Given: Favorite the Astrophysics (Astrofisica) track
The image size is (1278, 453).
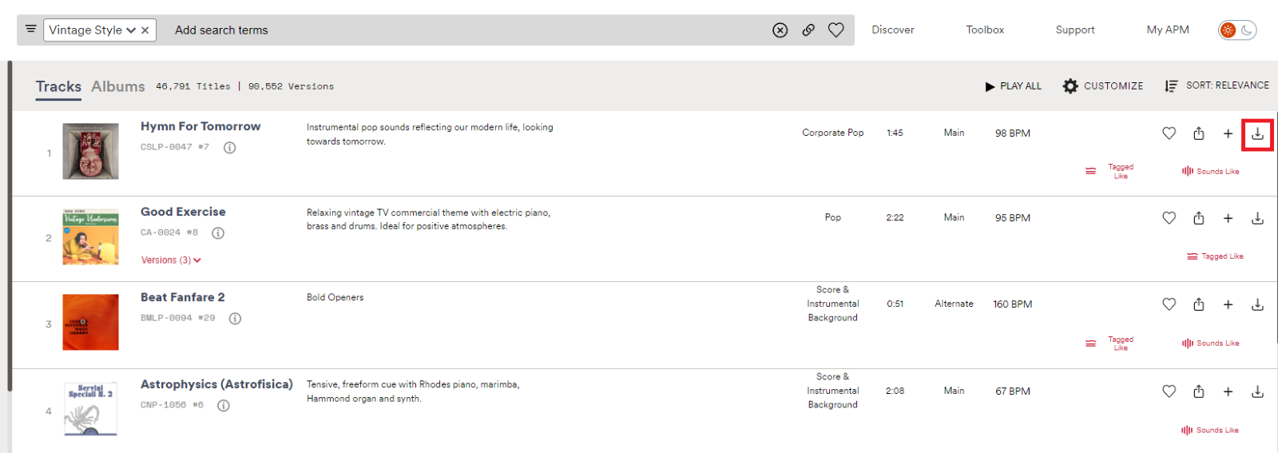Looking at the screenshot, I should coord(1169,391).
